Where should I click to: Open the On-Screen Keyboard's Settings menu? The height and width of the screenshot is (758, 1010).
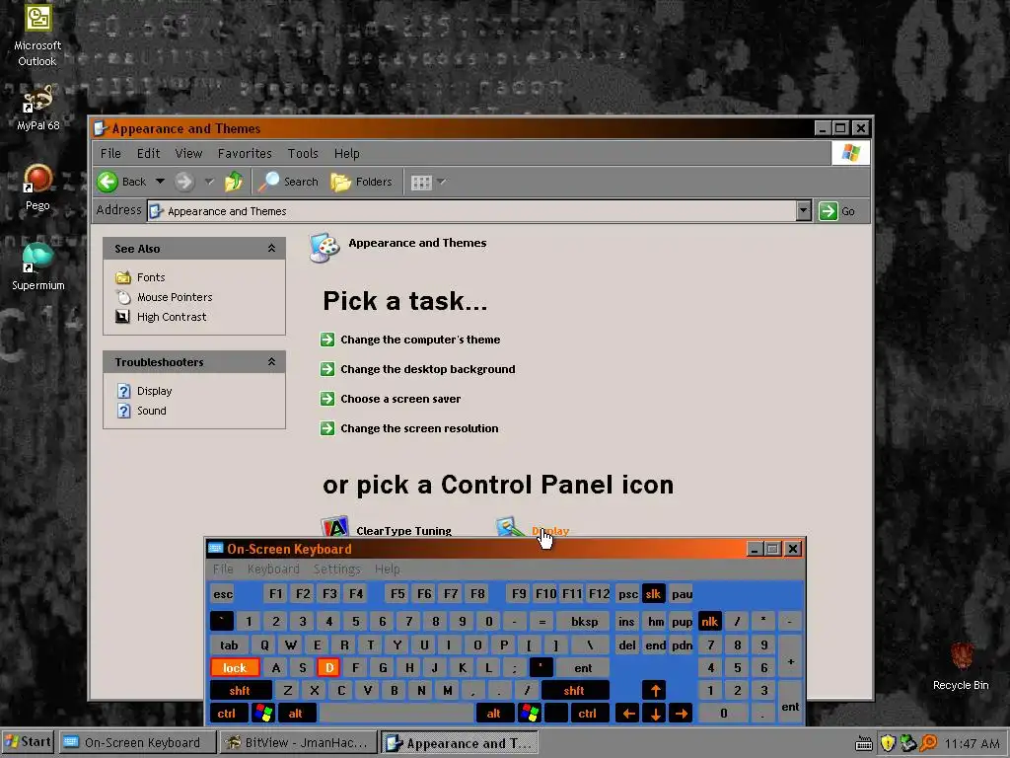(x=337, y=569)
